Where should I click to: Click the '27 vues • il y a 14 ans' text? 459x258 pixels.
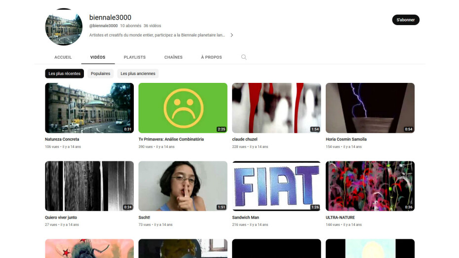click(x=62, y=224)
